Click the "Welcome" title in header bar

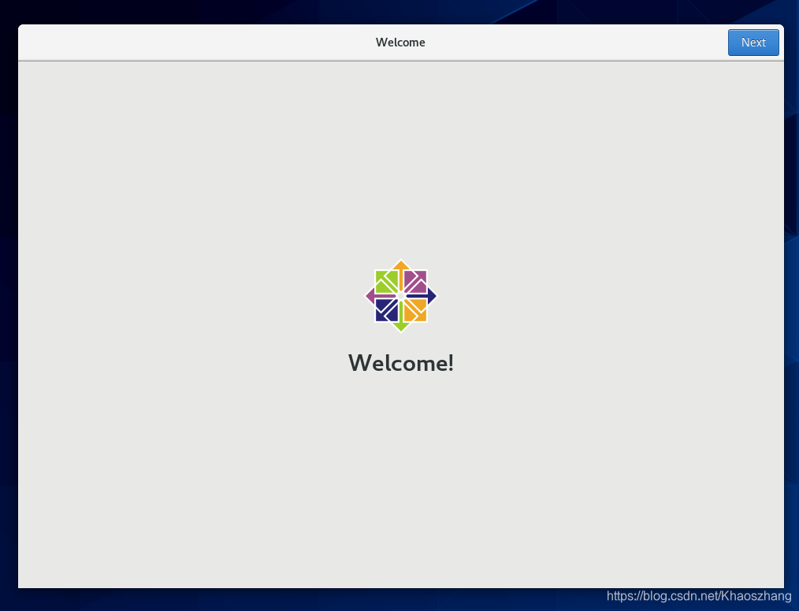point(400,43)
